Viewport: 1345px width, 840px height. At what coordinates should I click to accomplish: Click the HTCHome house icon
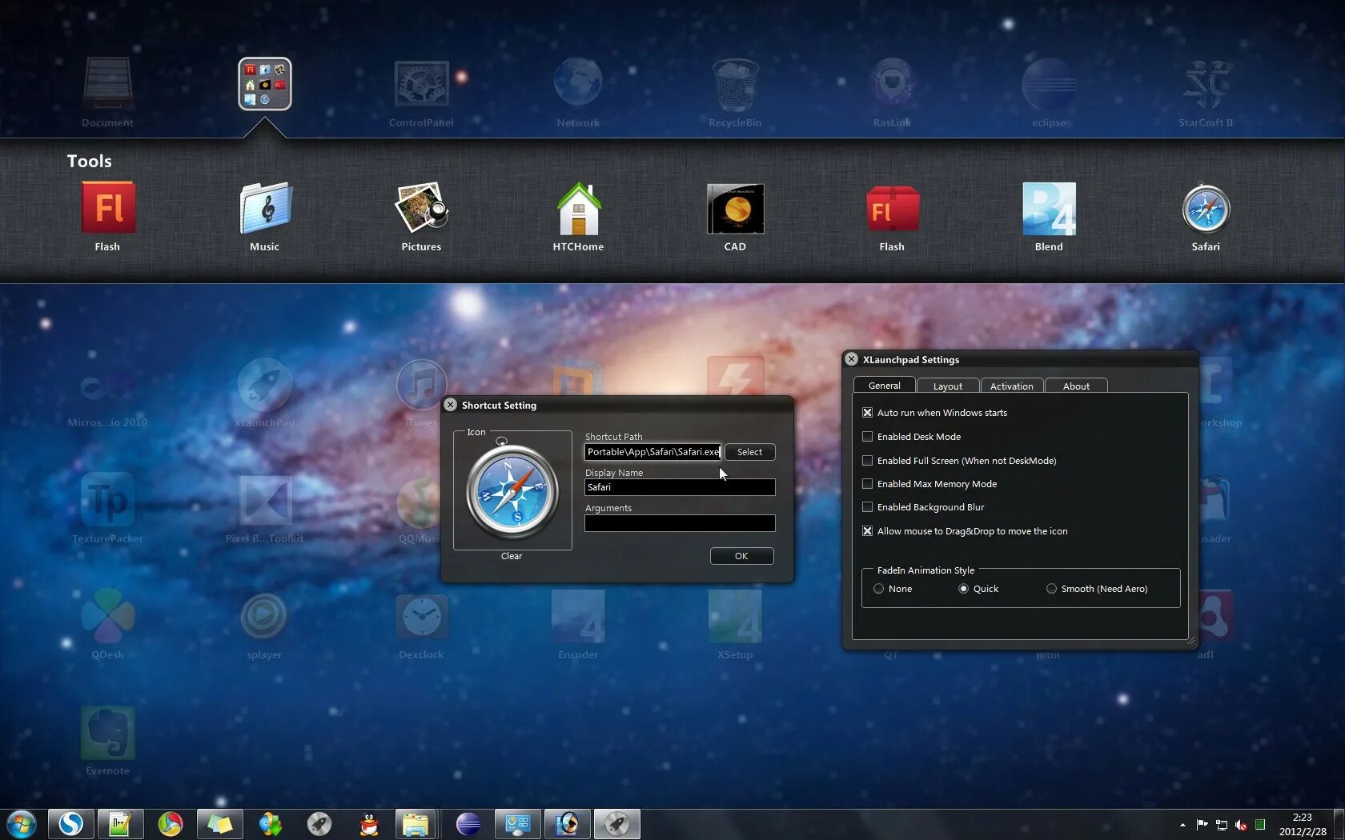[578, 209]
